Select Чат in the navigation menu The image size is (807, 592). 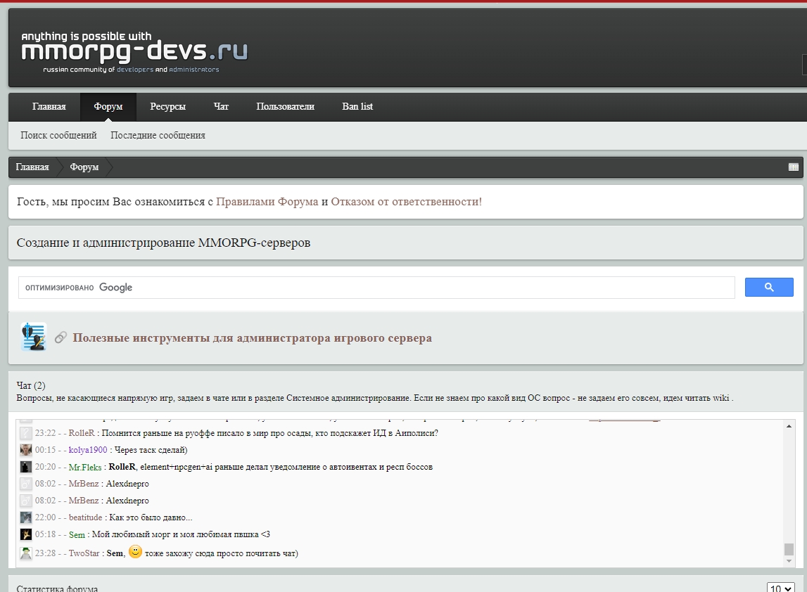click(x=220, y=106)
